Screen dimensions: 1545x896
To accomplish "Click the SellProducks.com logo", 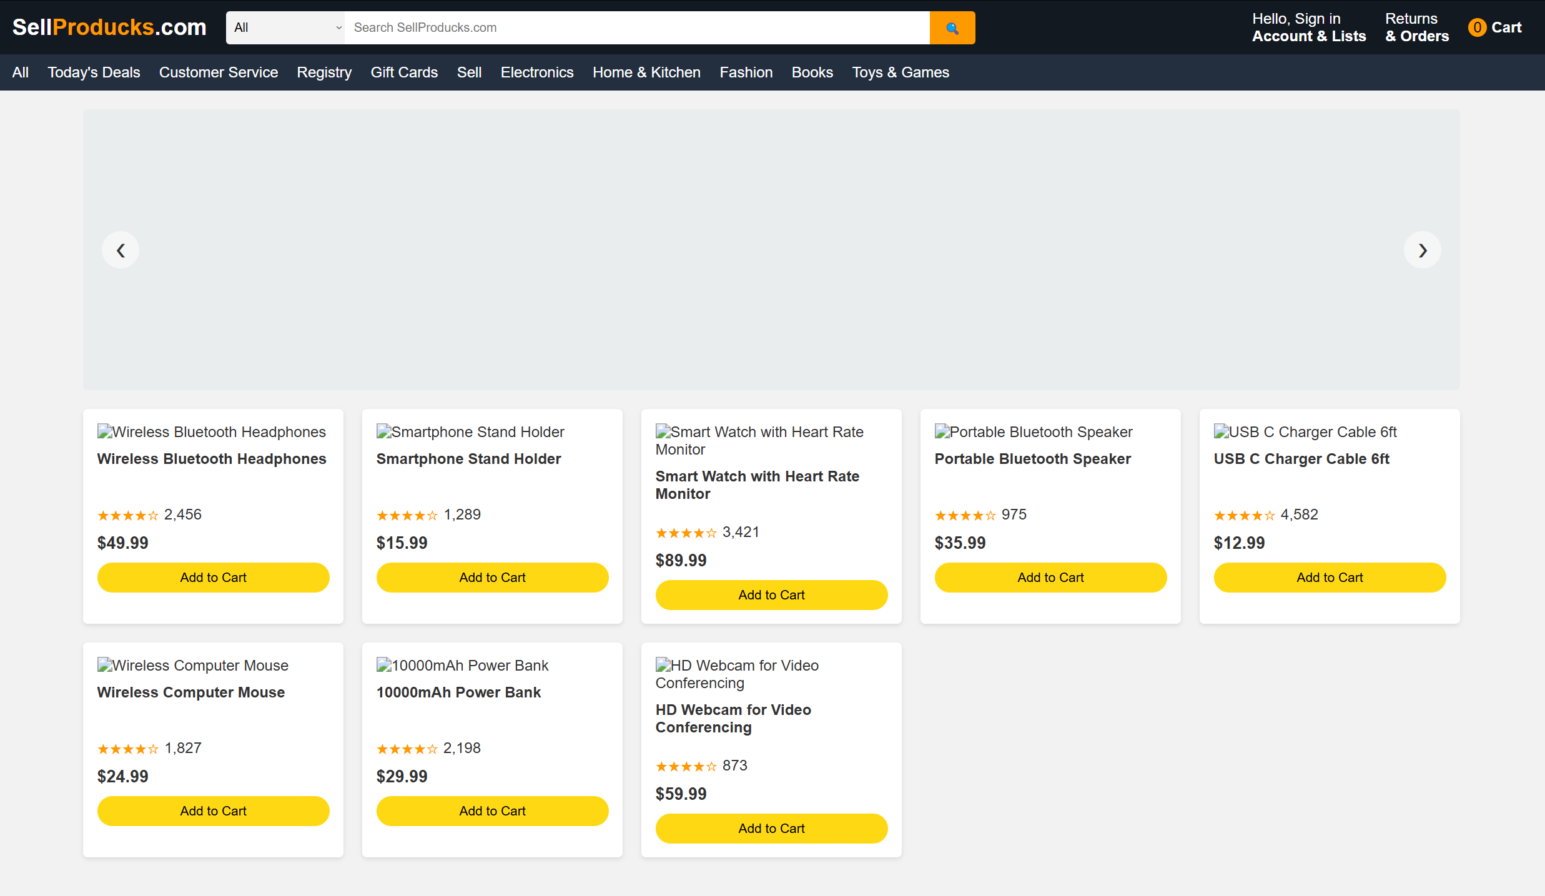I will pyautogui.click(x=109, y=27).
